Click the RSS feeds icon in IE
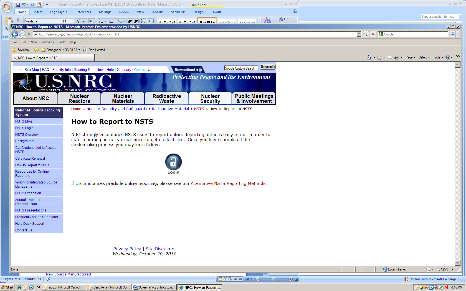Screen dimensions: 466x291 pyautogui.click(x=379, y=57)
